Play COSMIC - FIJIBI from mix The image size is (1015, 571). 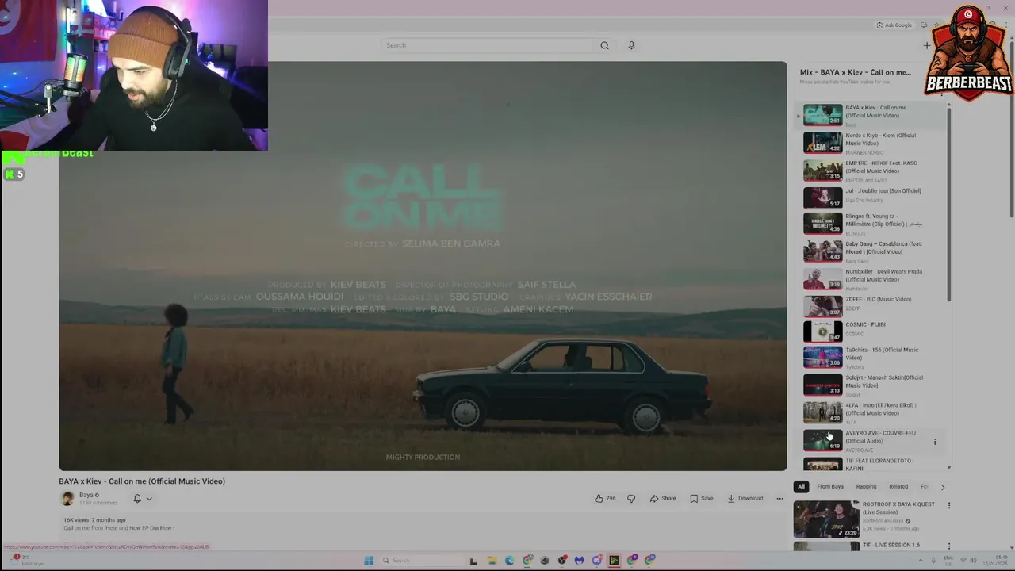point(872,331)
